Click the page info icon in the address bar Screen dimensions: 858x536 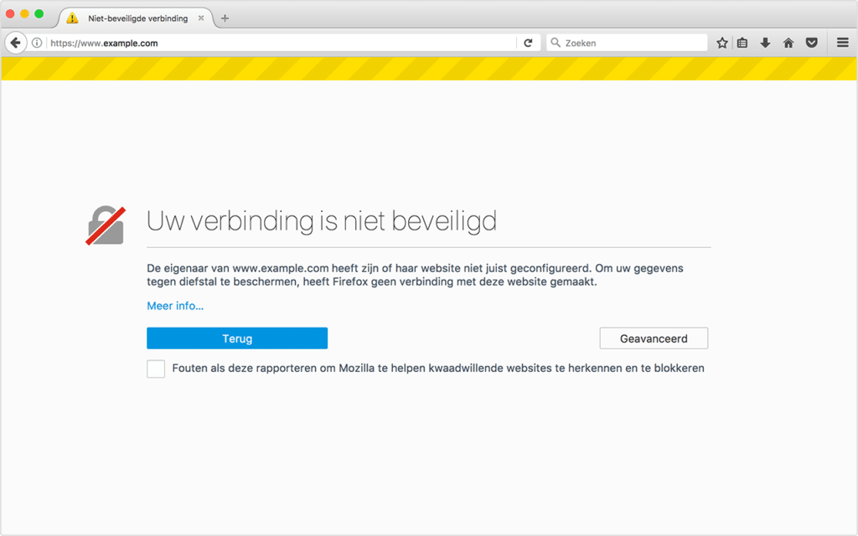tap(38, 42)
